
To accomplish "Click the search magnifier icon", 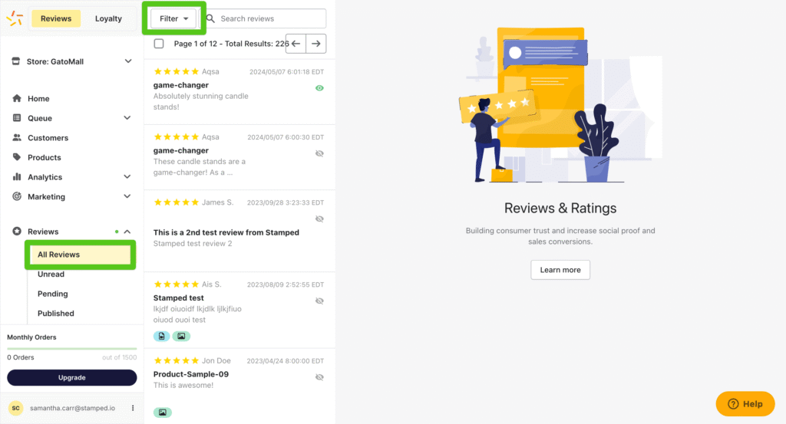I will point(210,18).
